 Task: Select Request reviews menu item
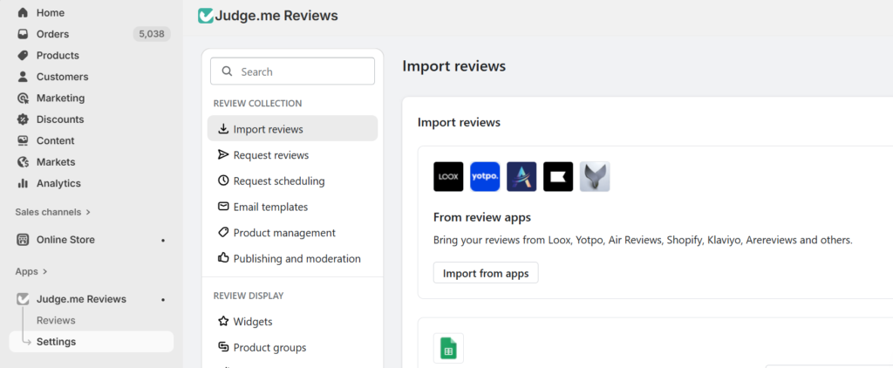click(270, 155)
